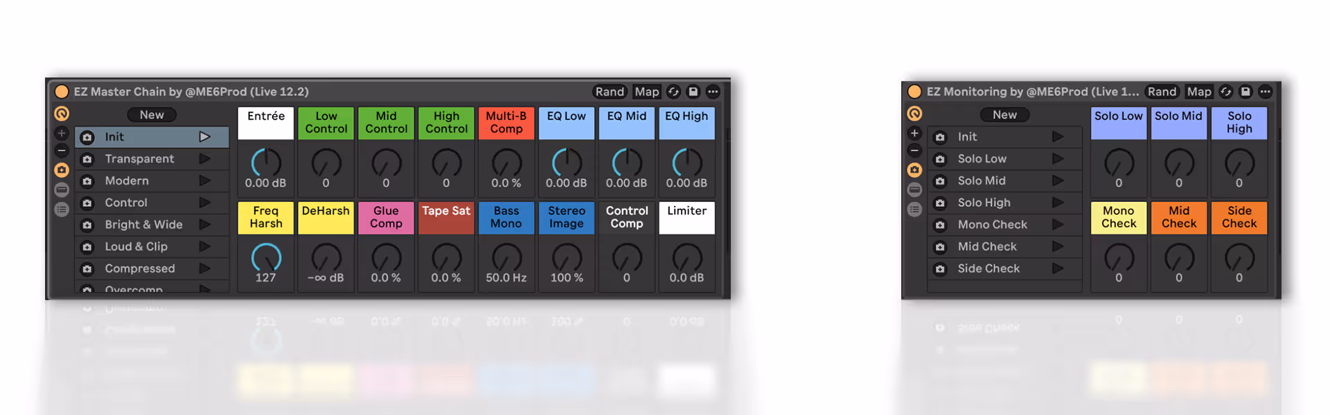Click save preset icon on EZ Monitoring

(x=1245, y=91)
